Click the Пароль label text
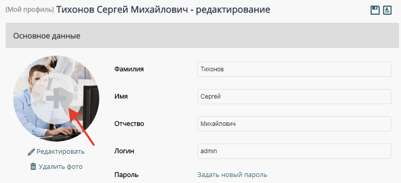The height and width of the screenshot is (183, 401). tap(127, 175)
